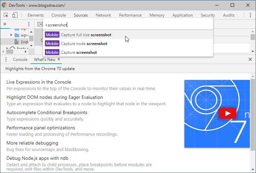Click down arrow of What's New scrollbar
Screen dimensions: 256x173
(253, 170)
